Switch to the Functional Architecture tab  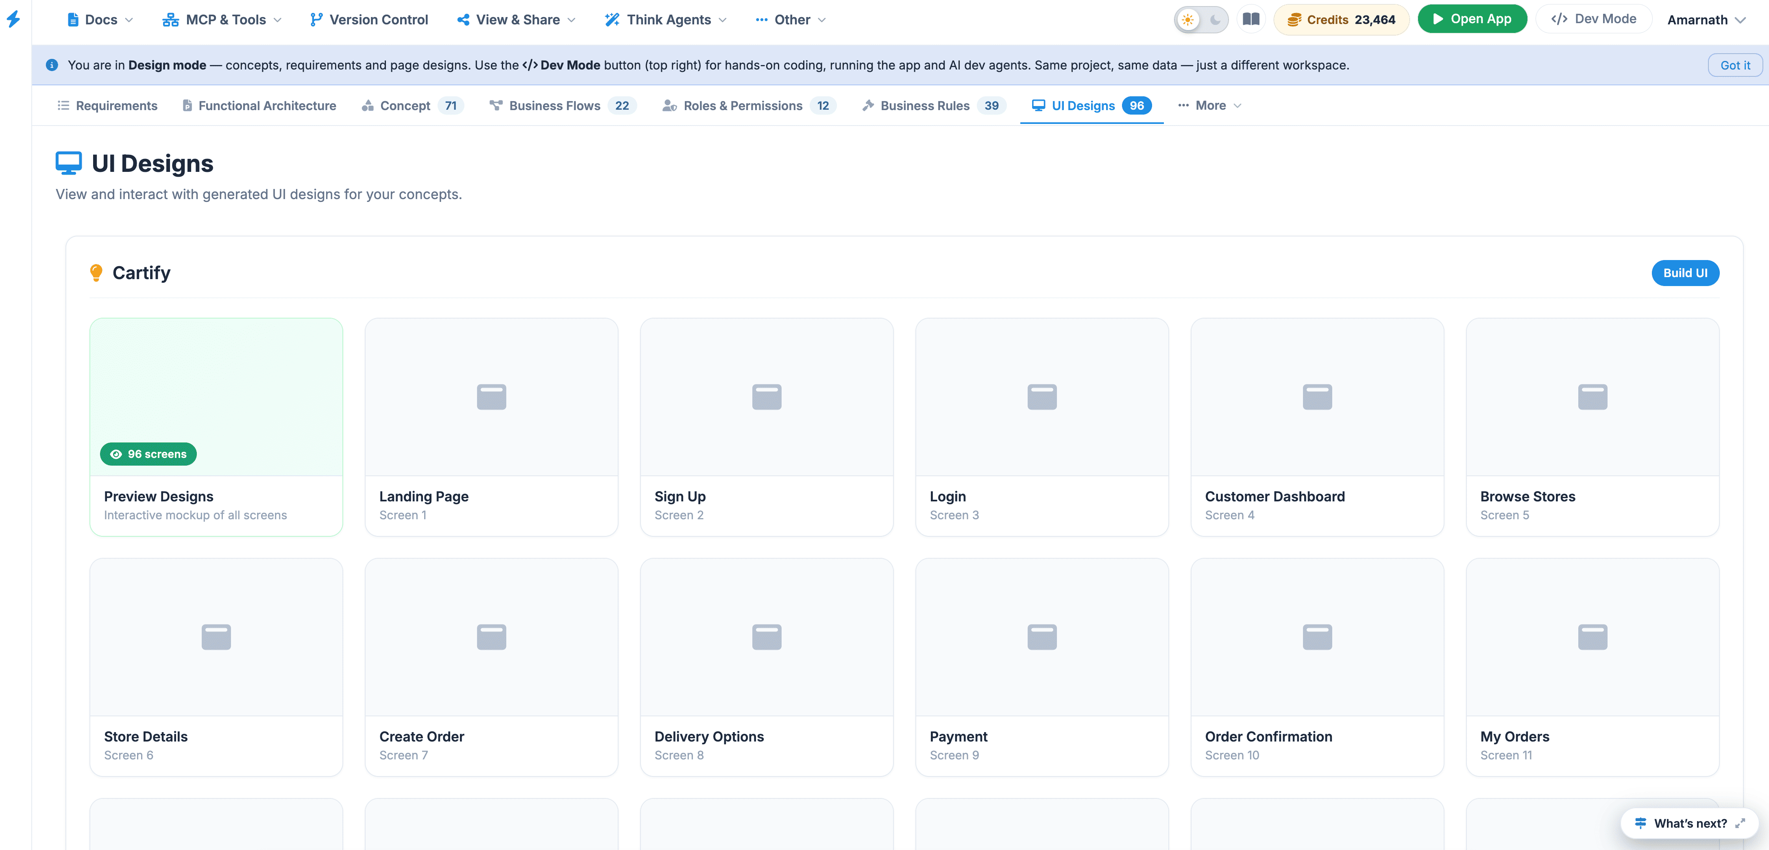click(x=259, y=106)
